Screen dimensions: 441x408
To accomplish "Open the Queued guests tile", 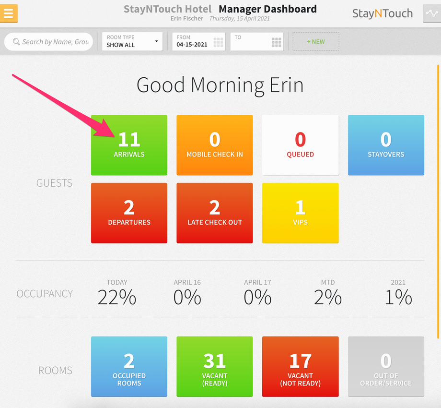I will tap(301, 145).
